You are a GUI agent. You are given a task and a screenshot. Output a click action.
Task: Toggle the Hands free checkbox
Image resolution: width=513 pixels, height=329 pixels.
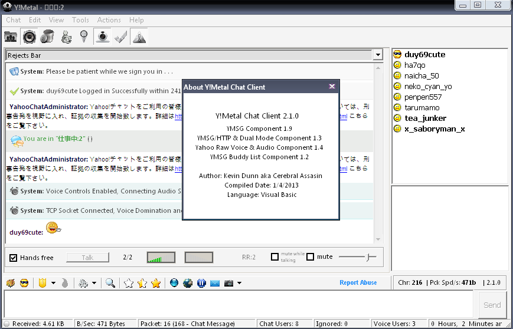click(13, 258)
